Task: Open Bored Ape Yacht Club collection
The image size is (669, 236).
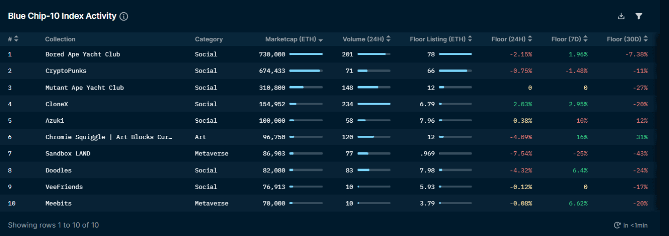Action: tap(83, 54)
